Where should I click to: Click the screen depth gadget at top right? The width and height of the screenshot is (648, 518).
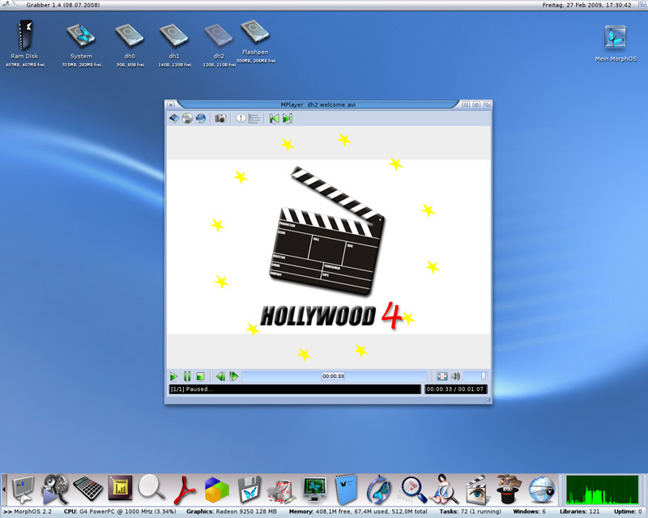click(x=642, y=5)
